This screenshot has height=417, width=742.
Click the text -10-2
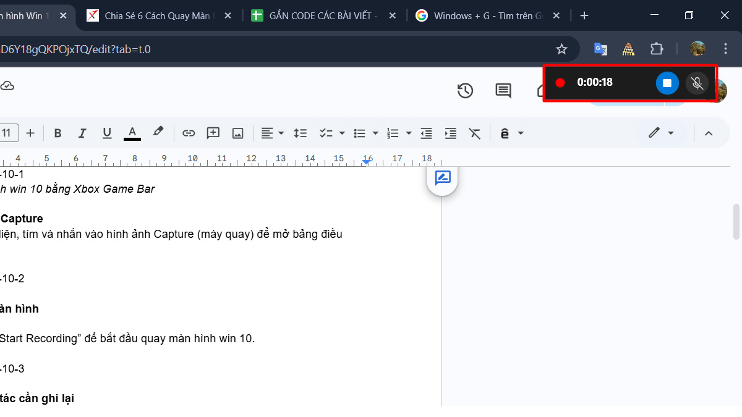tap(12, 279)
